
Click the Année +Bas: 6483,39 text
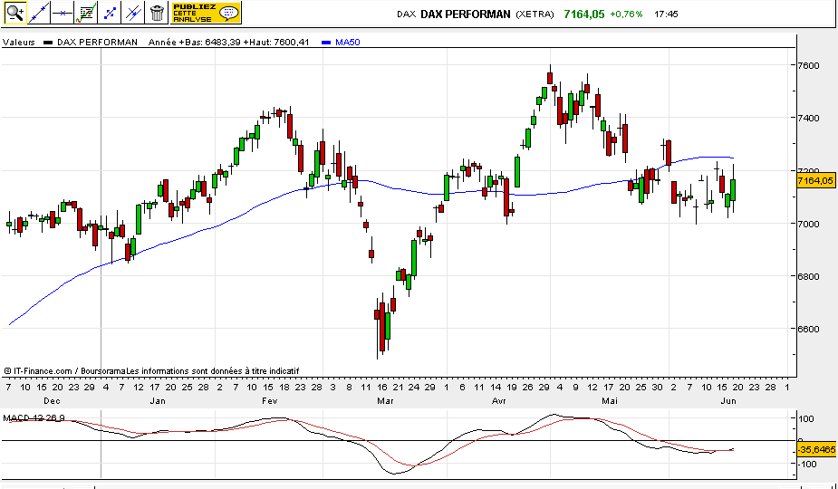(x=195, y=43)
